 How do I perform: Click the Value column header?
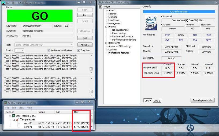[x=46, y=112]
